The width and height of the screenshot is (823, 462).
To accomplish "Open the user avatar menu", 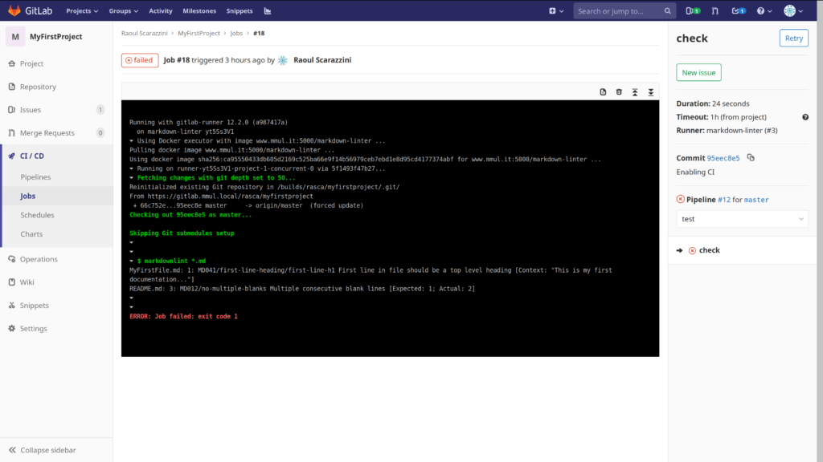I will point(793,11).
